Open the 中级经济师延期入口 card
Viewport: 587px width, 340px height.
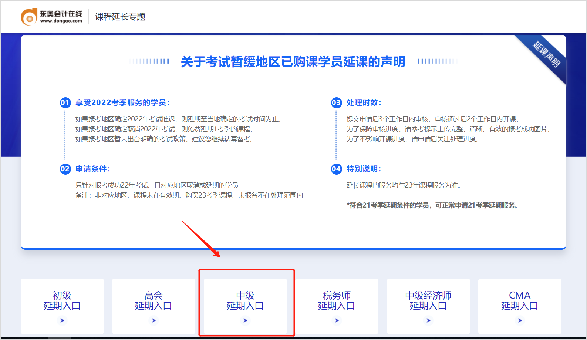pyautogui.click(x=428, y=301)
